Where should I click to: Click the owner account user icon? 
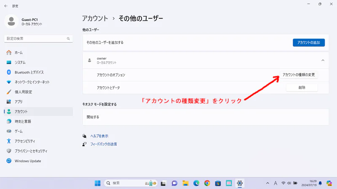90,60
